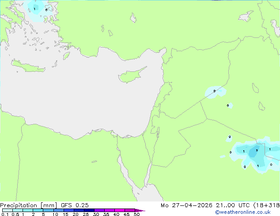This screenshot has height=216, width=280.
Task: Pick the 25–30 mm dark blue swatch
Action: [x=89, y=210]
